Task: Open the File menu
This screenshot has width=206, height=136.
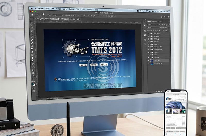Action: (47, 9)
